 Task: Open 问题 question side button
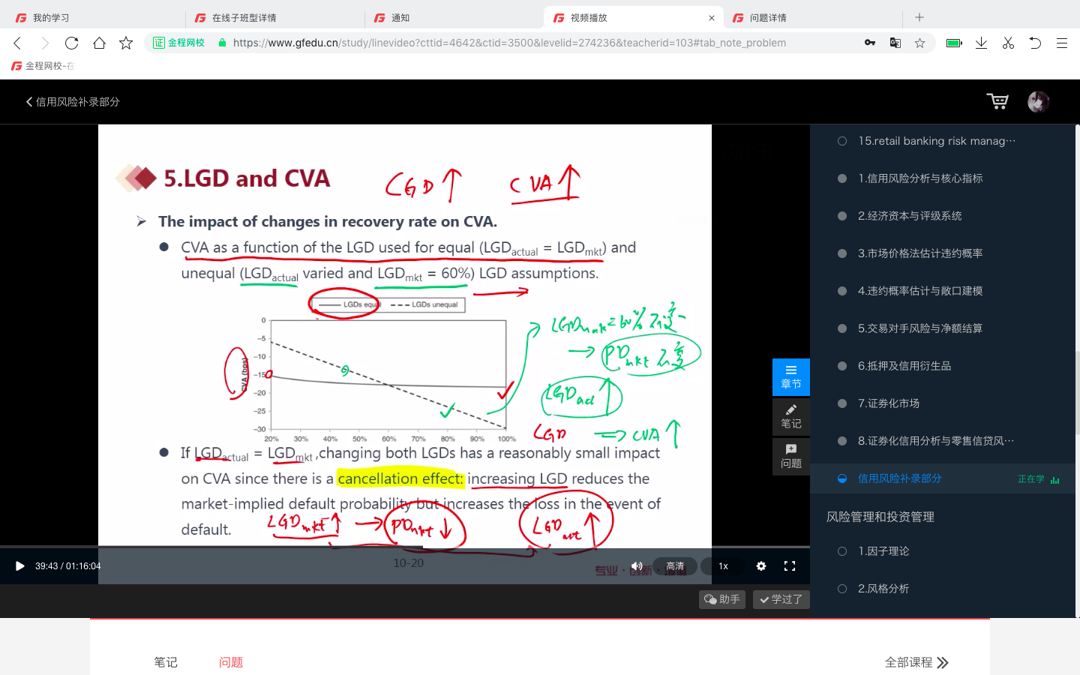[791, 456]
